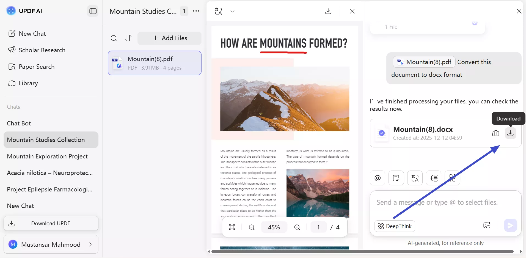
Task: Save Mountain(8).docx to the library icon
Action: coord(495,133)
